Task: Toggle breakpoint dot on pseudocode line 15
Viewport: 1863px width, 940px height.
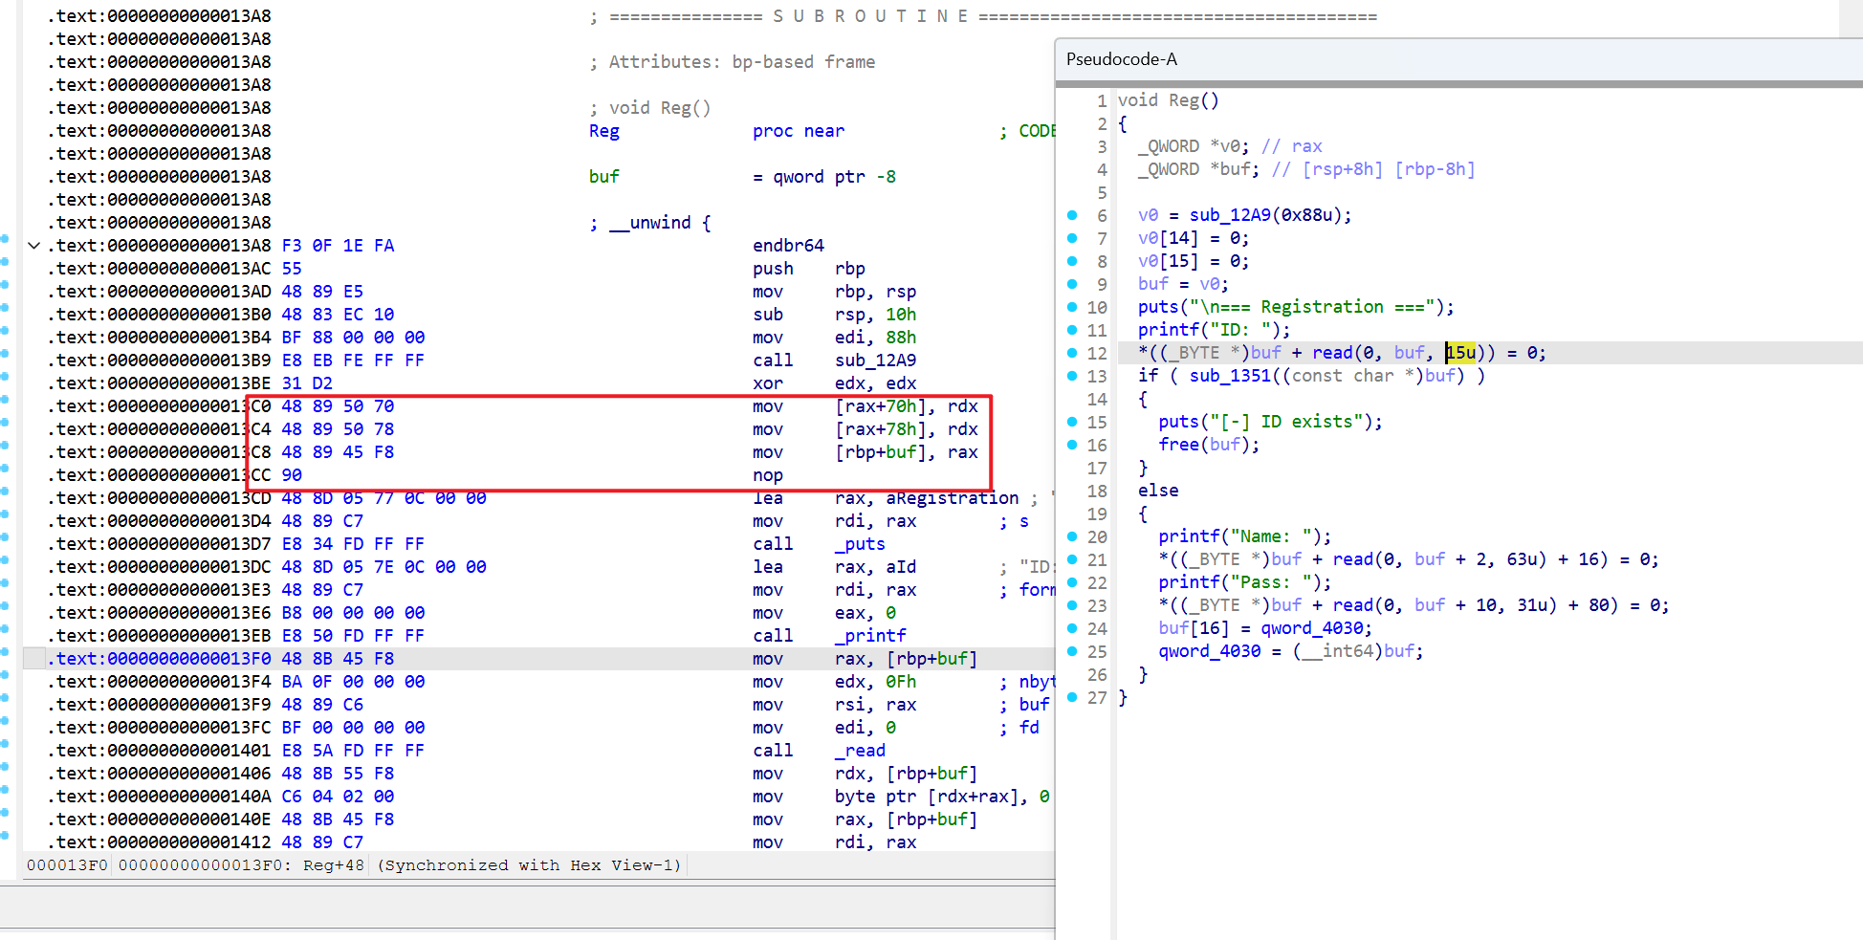Action: click(x=1072, y=422)
